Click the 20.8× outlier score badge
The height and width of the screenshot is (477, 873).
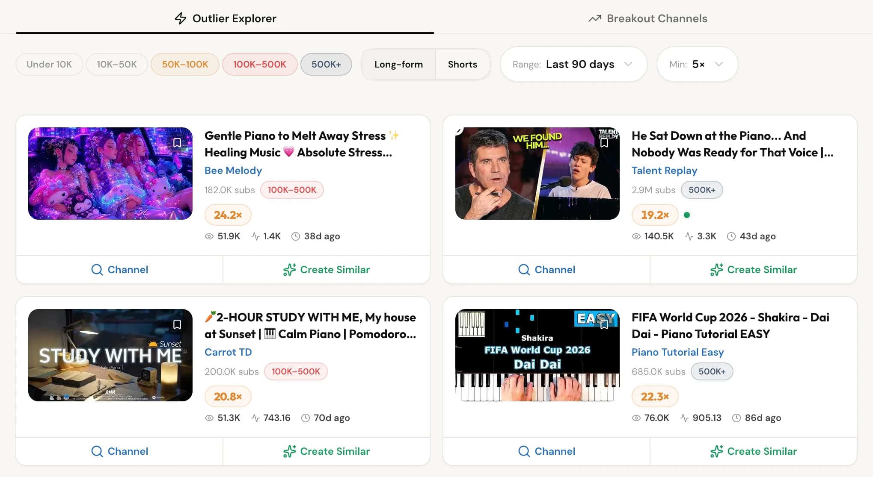(228, 397)
